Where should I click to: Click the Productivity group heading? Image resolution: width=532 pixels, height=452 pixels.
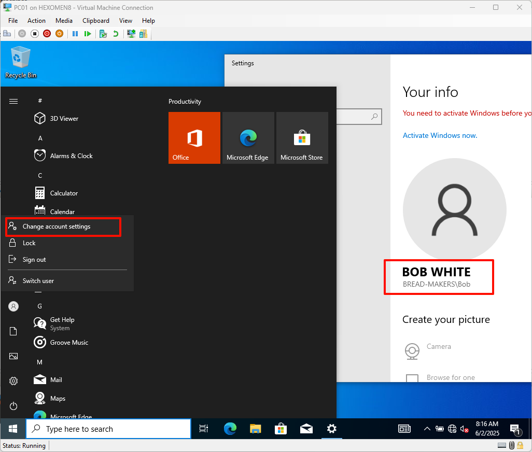click(185, 102)
